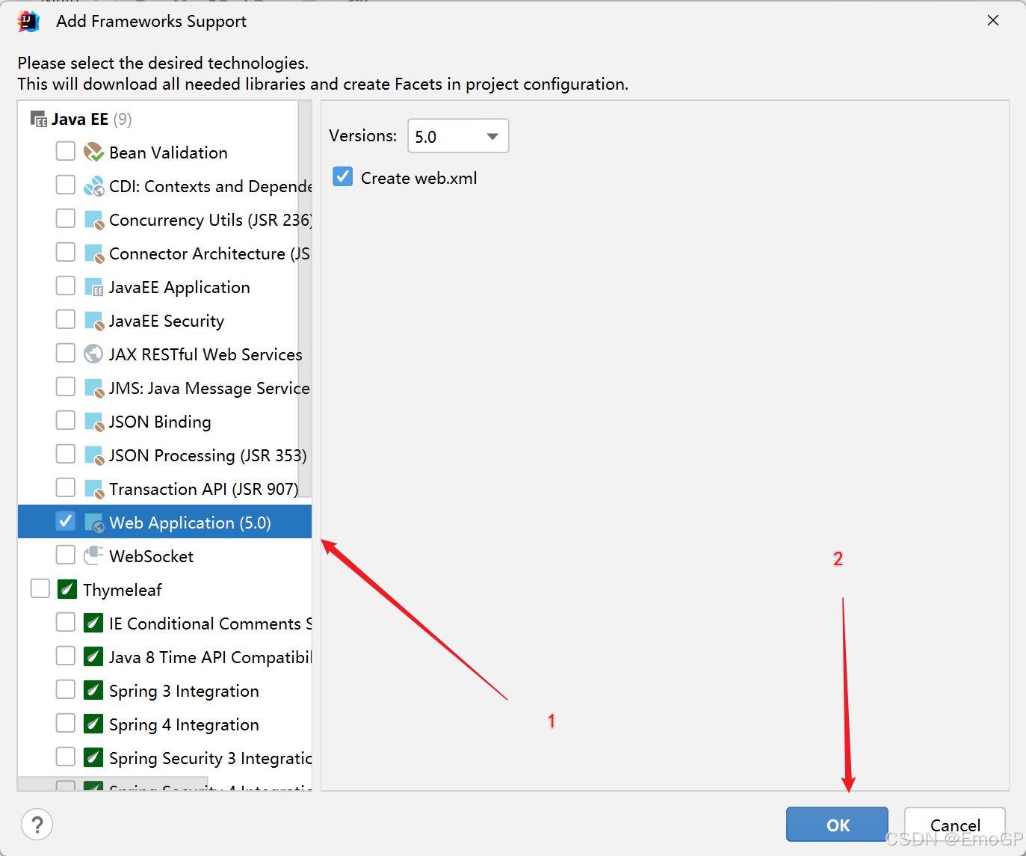The height and width of the screenshot is (856, 1026).
Task: Click the Thymeleaf leaf icon
Action: coord(67,589)
